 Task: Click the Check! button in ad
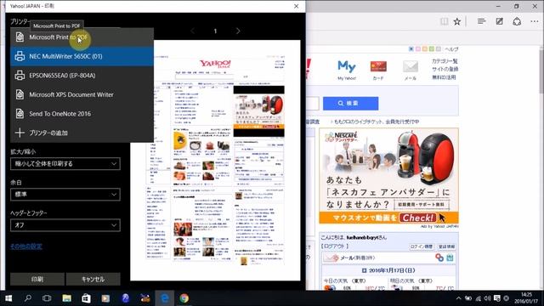tap(417, 218)
